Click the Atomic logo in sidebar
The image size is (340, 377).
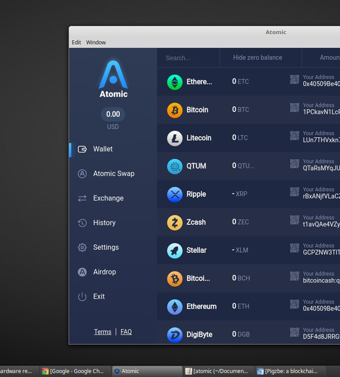click(113, 79)
